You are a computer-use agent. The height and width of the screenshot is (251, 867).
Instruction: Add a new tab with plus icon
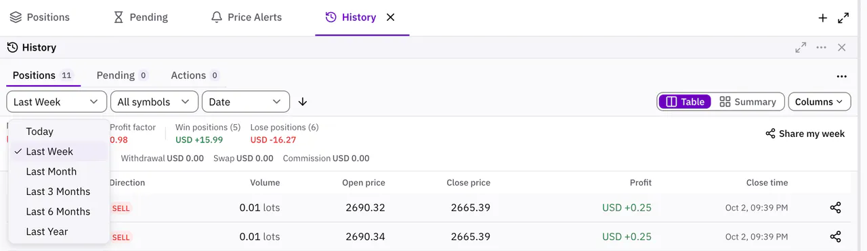823,18
